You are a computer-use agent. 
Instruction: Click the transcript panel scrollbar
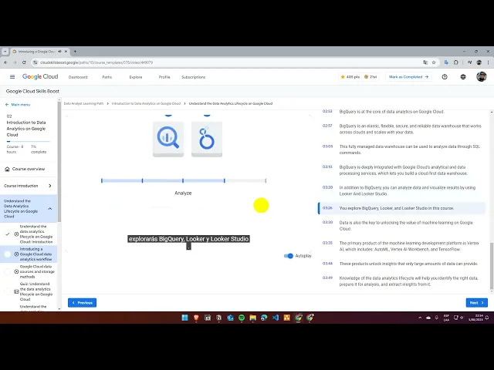tap(492, 266)
